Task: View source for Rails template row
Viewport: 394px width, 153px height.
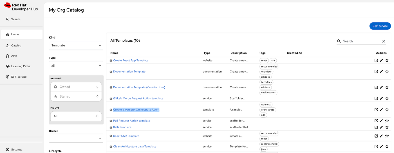Action: pos(376,127)
